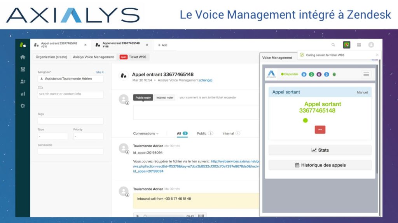Show All conversations filter
398x223 pixels.
click(x=182, y=133)
